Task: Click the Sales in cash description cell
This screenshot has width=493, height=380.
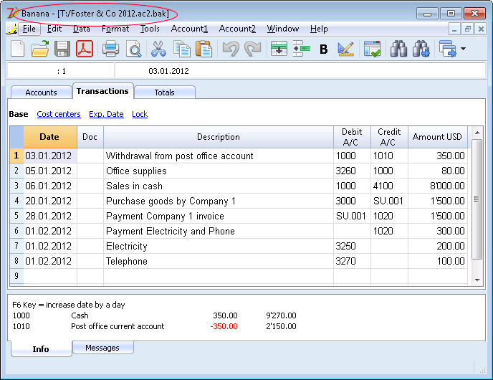Action: (219, 186)
